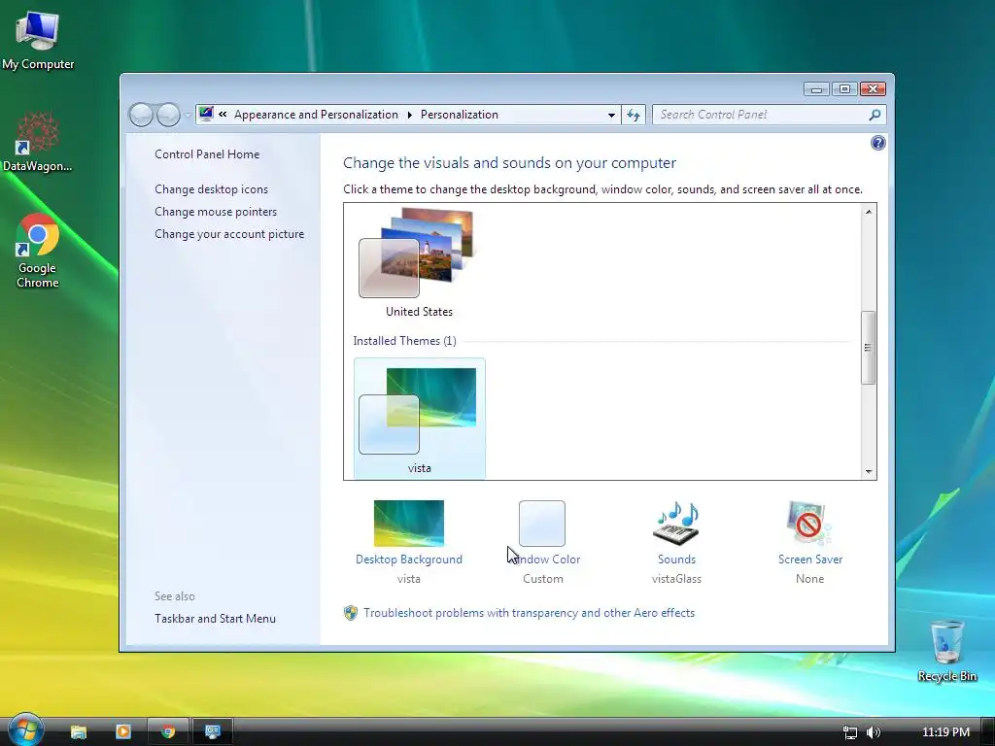Launch Google Chrome from the desktop
The height and width of the screenshot is (746, 995).
38,252
